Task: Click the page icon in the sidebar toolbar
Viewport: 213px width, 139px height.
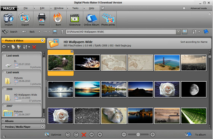Action: pos(13,47)
